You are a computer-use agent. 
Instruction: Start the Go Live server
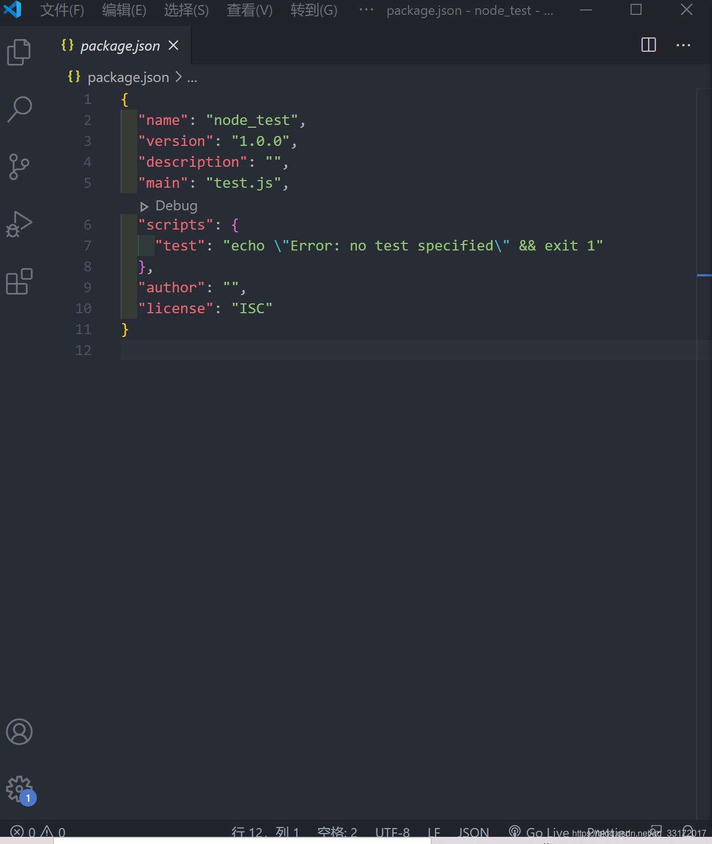(539, 832)
